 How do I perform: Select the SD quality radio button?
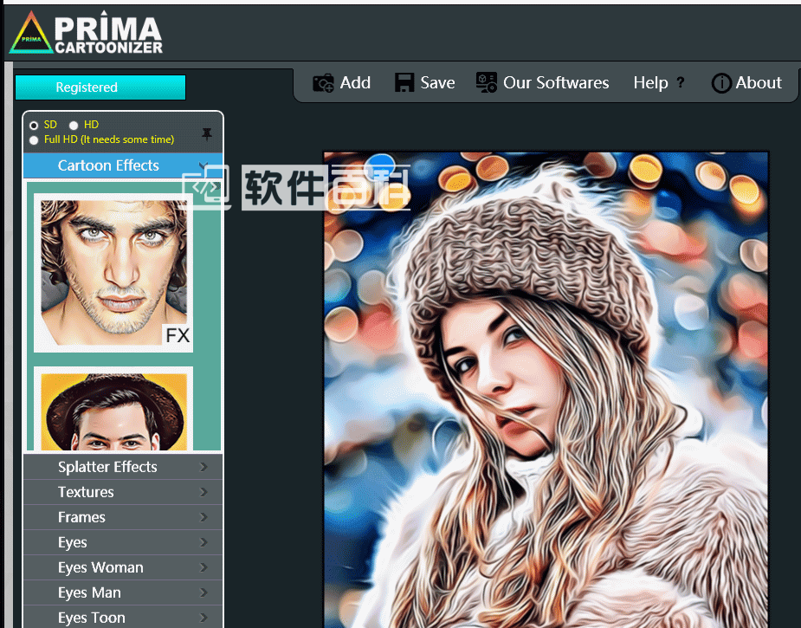point(34,126)
